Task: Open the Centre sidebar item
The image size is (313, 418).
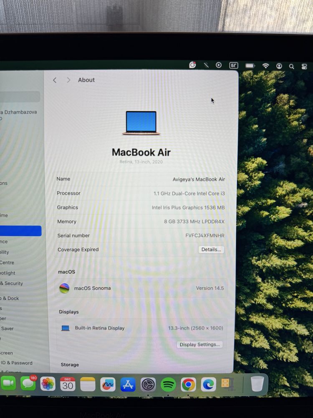Action: [x=8, y=263]
